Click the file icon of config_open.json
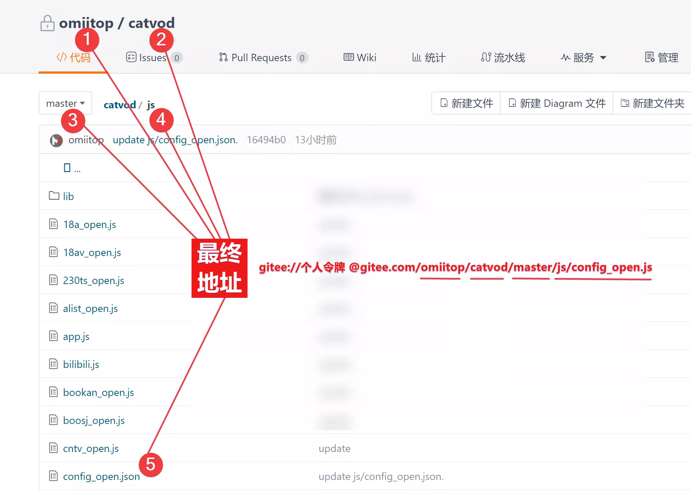The height and width of the screenshot is (491, 691). [53, 476]
